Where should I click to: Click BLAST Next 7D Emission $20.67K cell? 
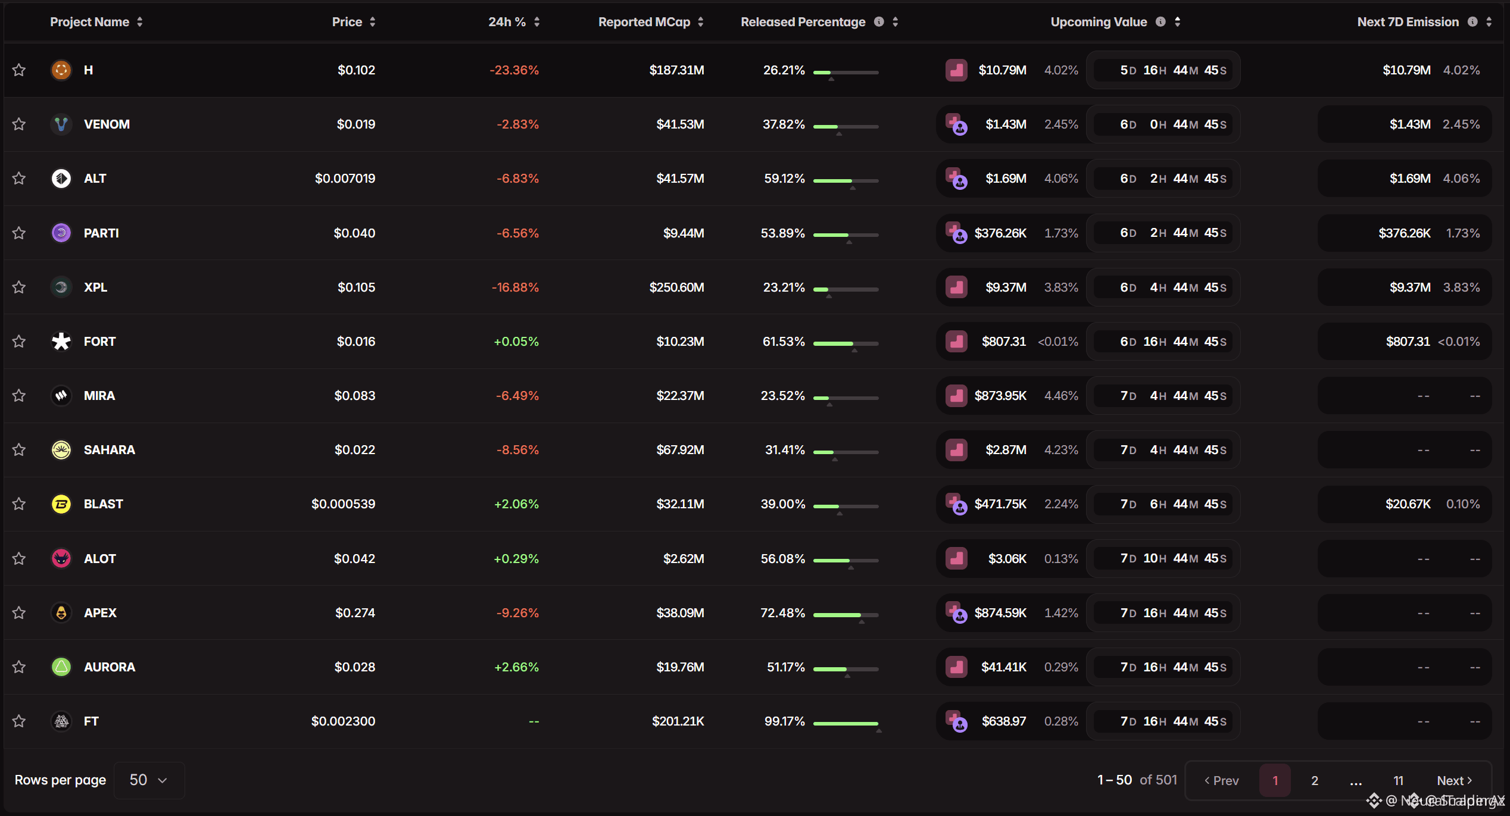(1405, 504)
